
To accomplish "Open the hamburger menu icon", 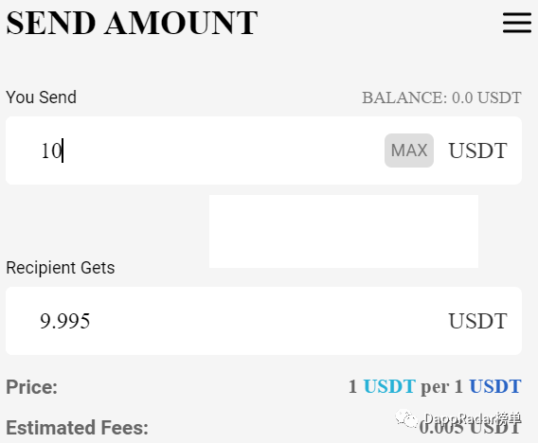I will point(517,23).
